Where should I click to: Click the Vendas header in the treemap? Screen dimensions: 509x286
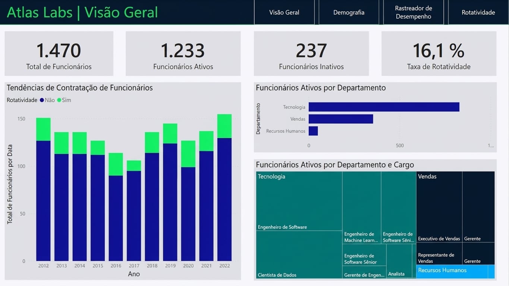click(427, 177)
